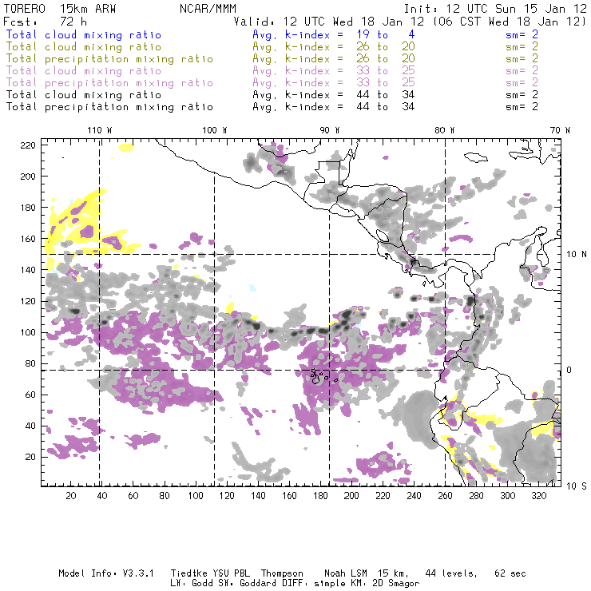Click the "Model Info: V3.3.1" text

click(106, 573)
